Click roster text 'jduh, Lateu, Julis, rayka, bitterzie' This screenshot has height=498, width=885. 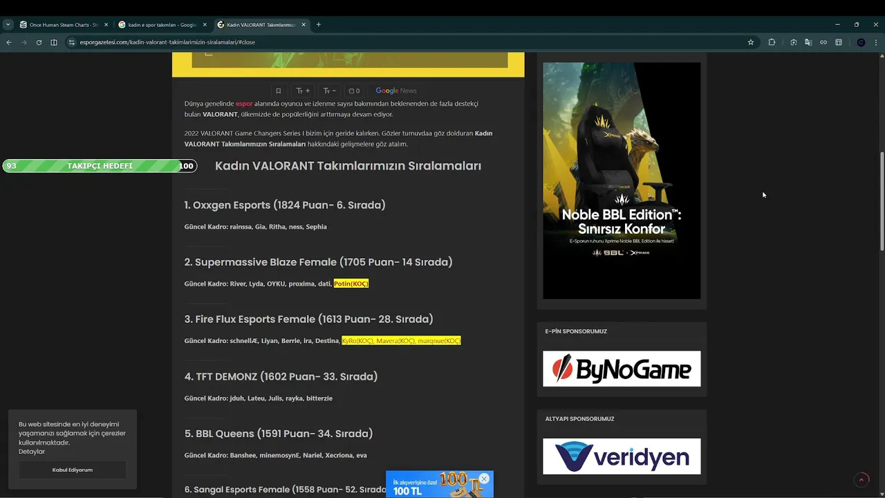click(x=281, y=398)
